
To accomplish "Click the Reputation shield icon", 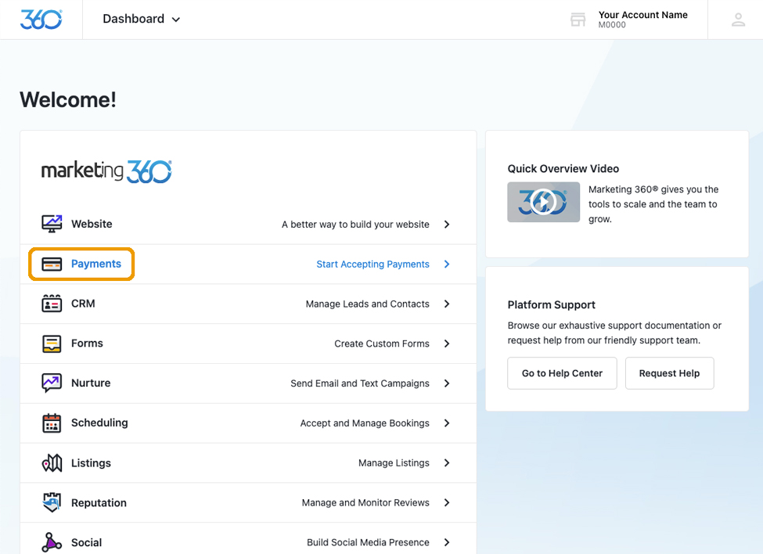I will (52, 502).
